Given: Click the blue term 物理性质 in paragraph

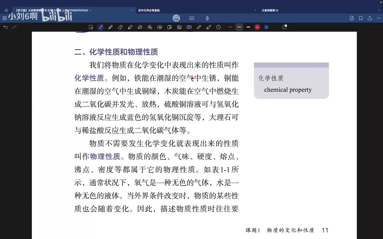Looking at the screenshot, I should tap(105, 156).
